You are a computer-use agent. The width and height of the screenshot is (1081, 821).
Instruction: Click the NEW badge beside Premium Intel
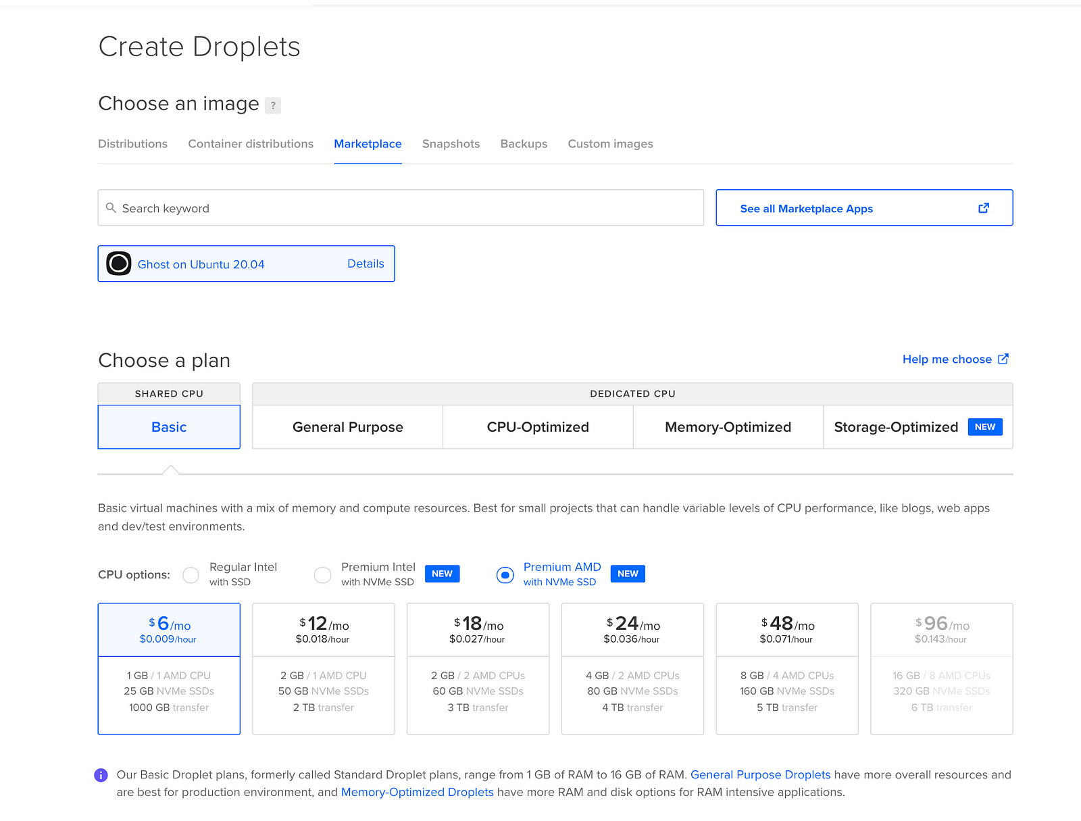coord(443,574)
